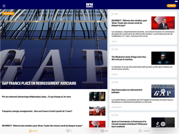Viewport: 179px width, 134px height.
Task: Open Véran thumbnail in left list
Action: 97,124
